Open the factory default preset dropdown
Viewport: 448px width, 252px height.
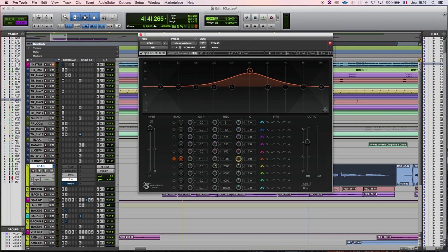tap(183, 43)
